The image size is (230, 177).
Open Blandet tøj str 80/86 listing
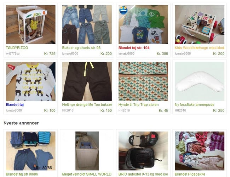(x=22, y=174)
